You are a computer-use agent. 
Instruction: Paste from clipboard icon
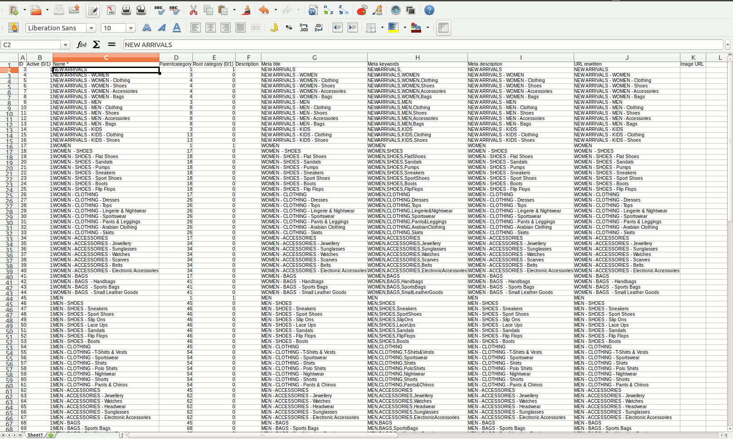(x=223, y=10)
